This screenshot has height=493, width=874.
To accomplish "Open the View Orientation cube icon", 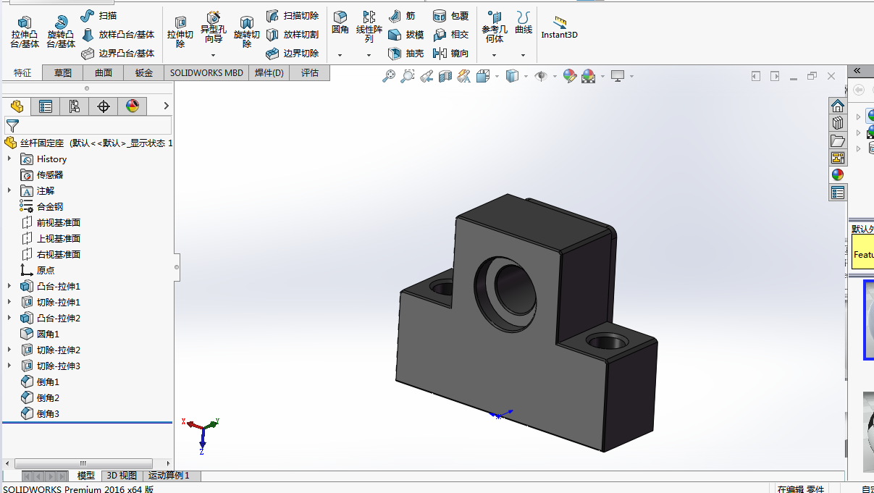I will tap(483, 75).
